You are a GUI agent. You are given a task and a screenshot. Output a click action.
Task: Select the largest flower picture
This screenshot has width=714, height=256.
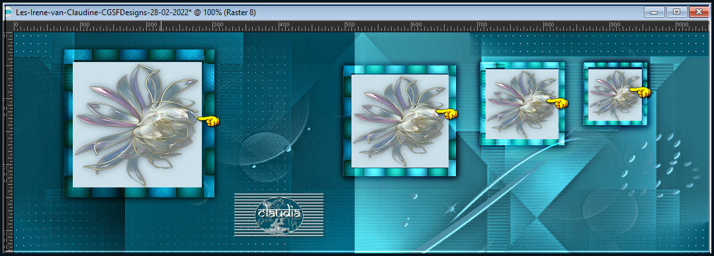(x=137, y=124)
